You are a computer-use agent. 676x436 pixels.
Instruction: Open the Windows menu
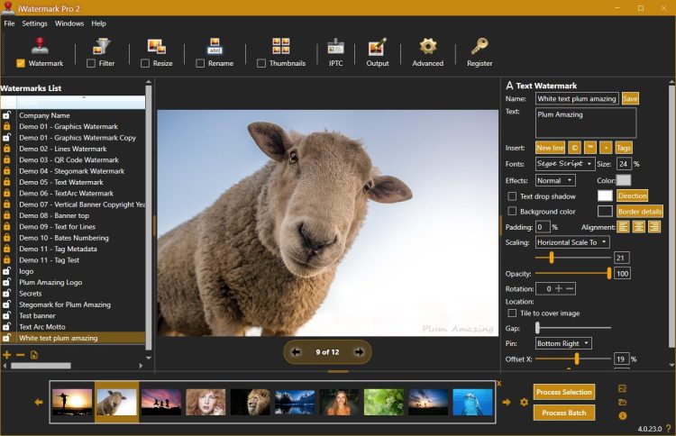[x=69, y=23]
